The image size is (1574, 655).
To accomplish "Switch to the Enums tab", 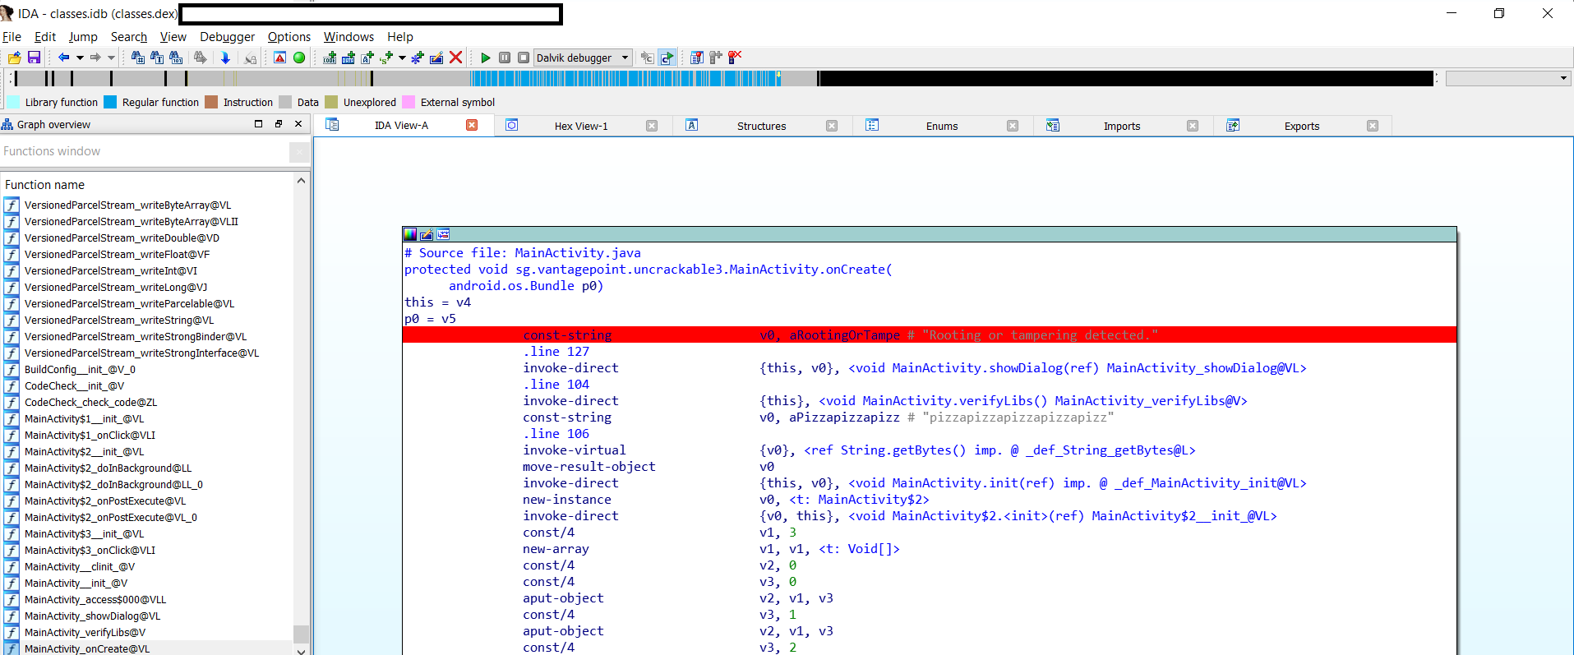I will (942, 126).
